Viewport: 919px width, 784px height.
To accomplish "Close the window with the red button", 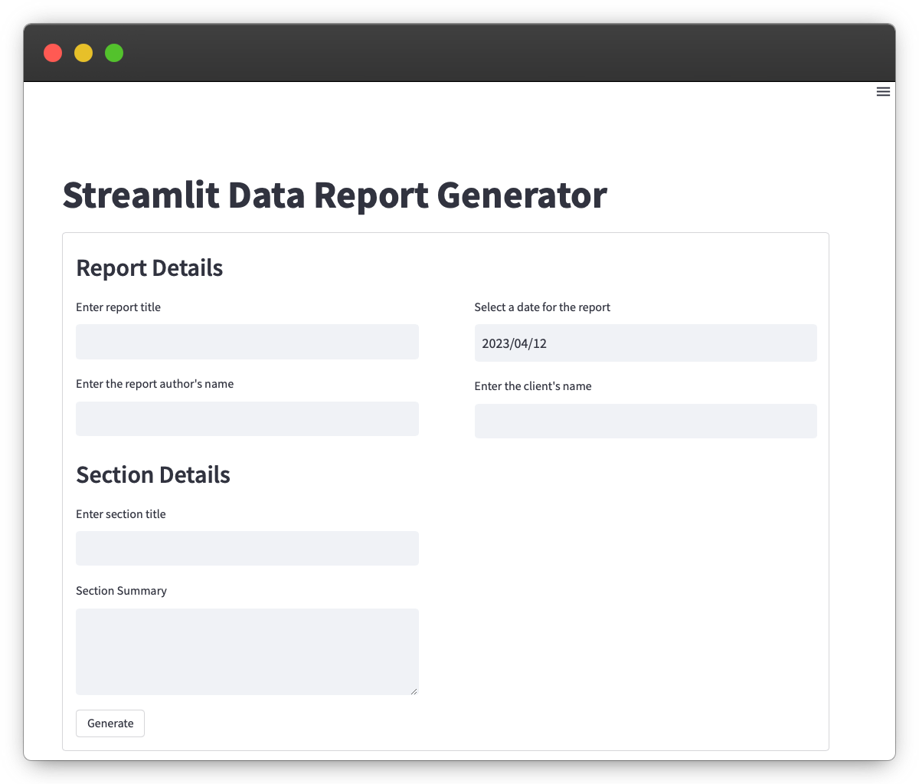I will point(53,53).
